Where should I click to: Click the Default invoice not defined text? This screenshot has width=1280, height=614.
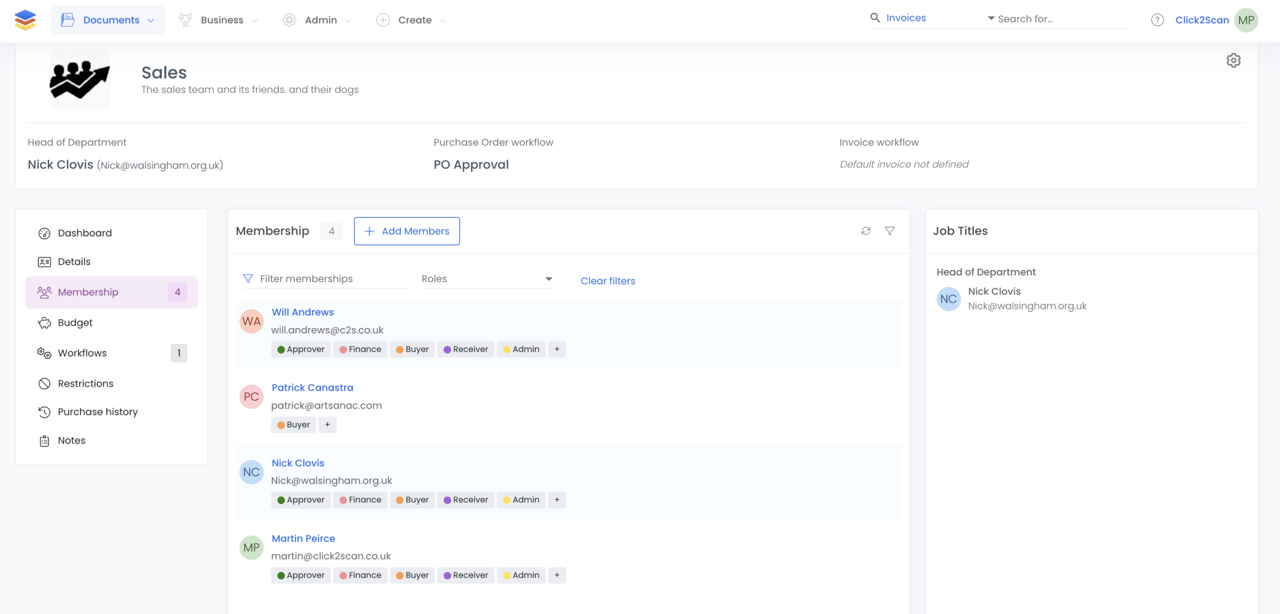[904, 164]
